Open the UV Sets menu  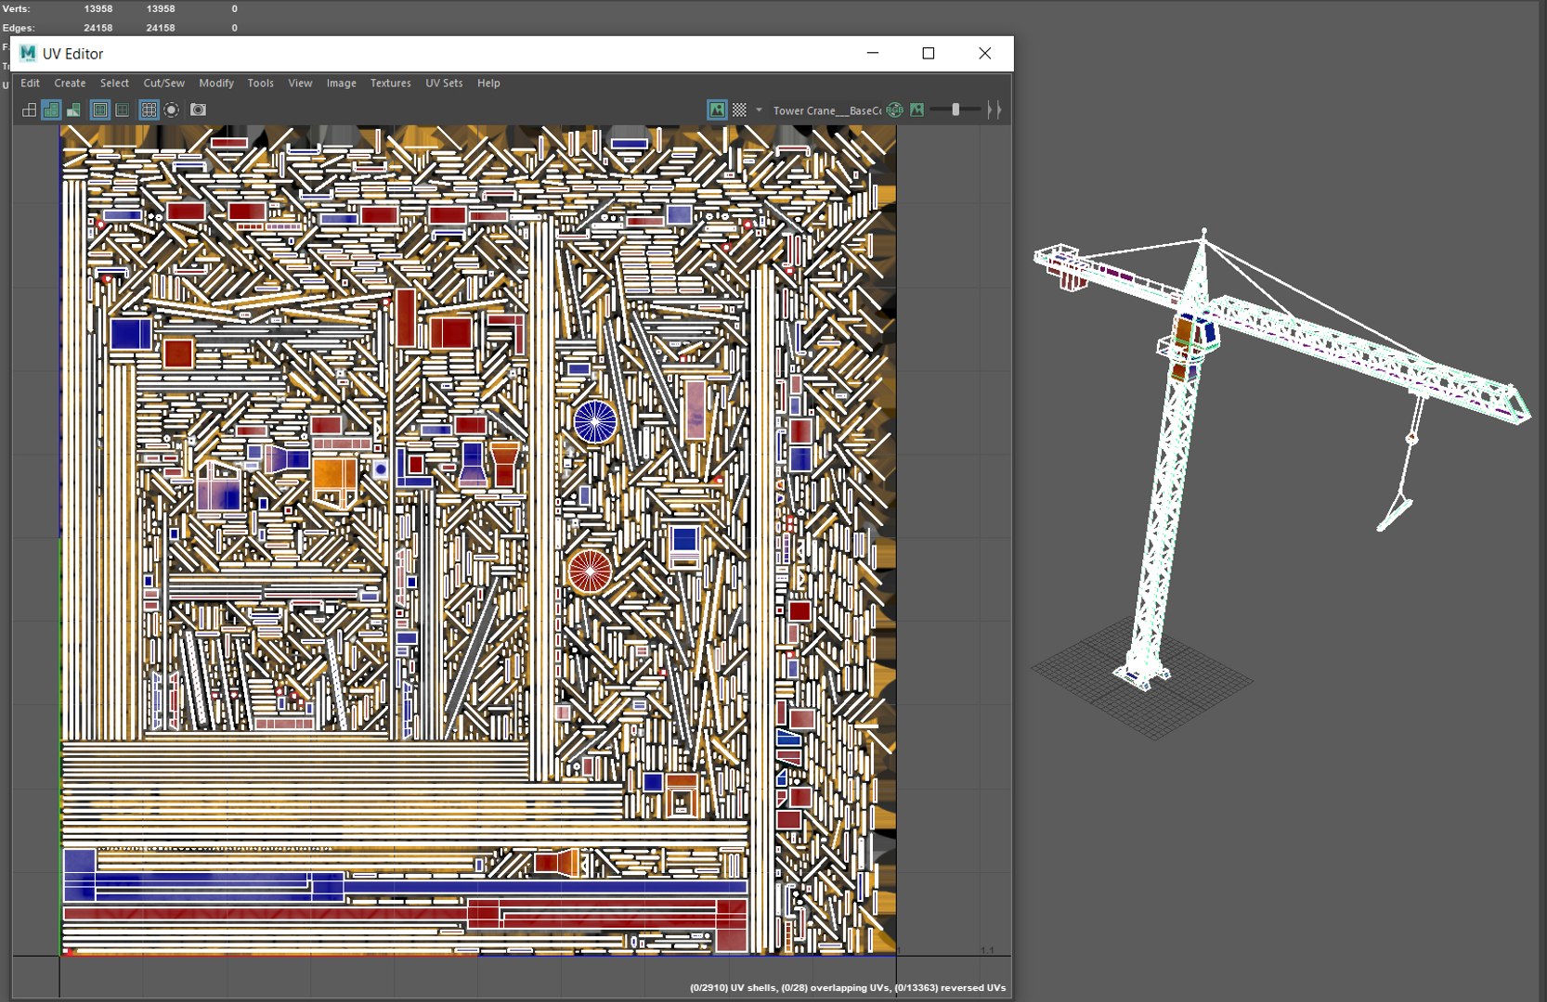click(444, 83)
